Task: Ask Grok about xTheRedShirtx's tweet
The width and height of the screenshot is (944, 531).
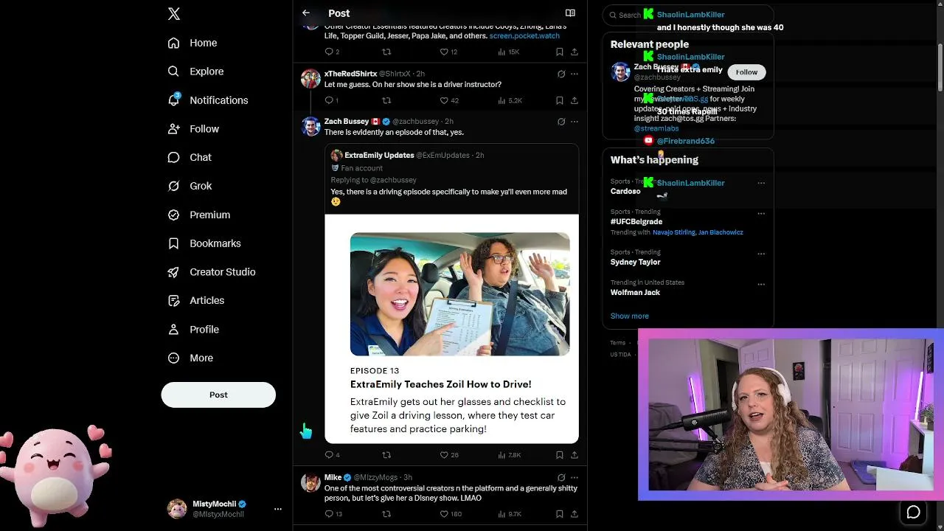Action: (561, 74)
